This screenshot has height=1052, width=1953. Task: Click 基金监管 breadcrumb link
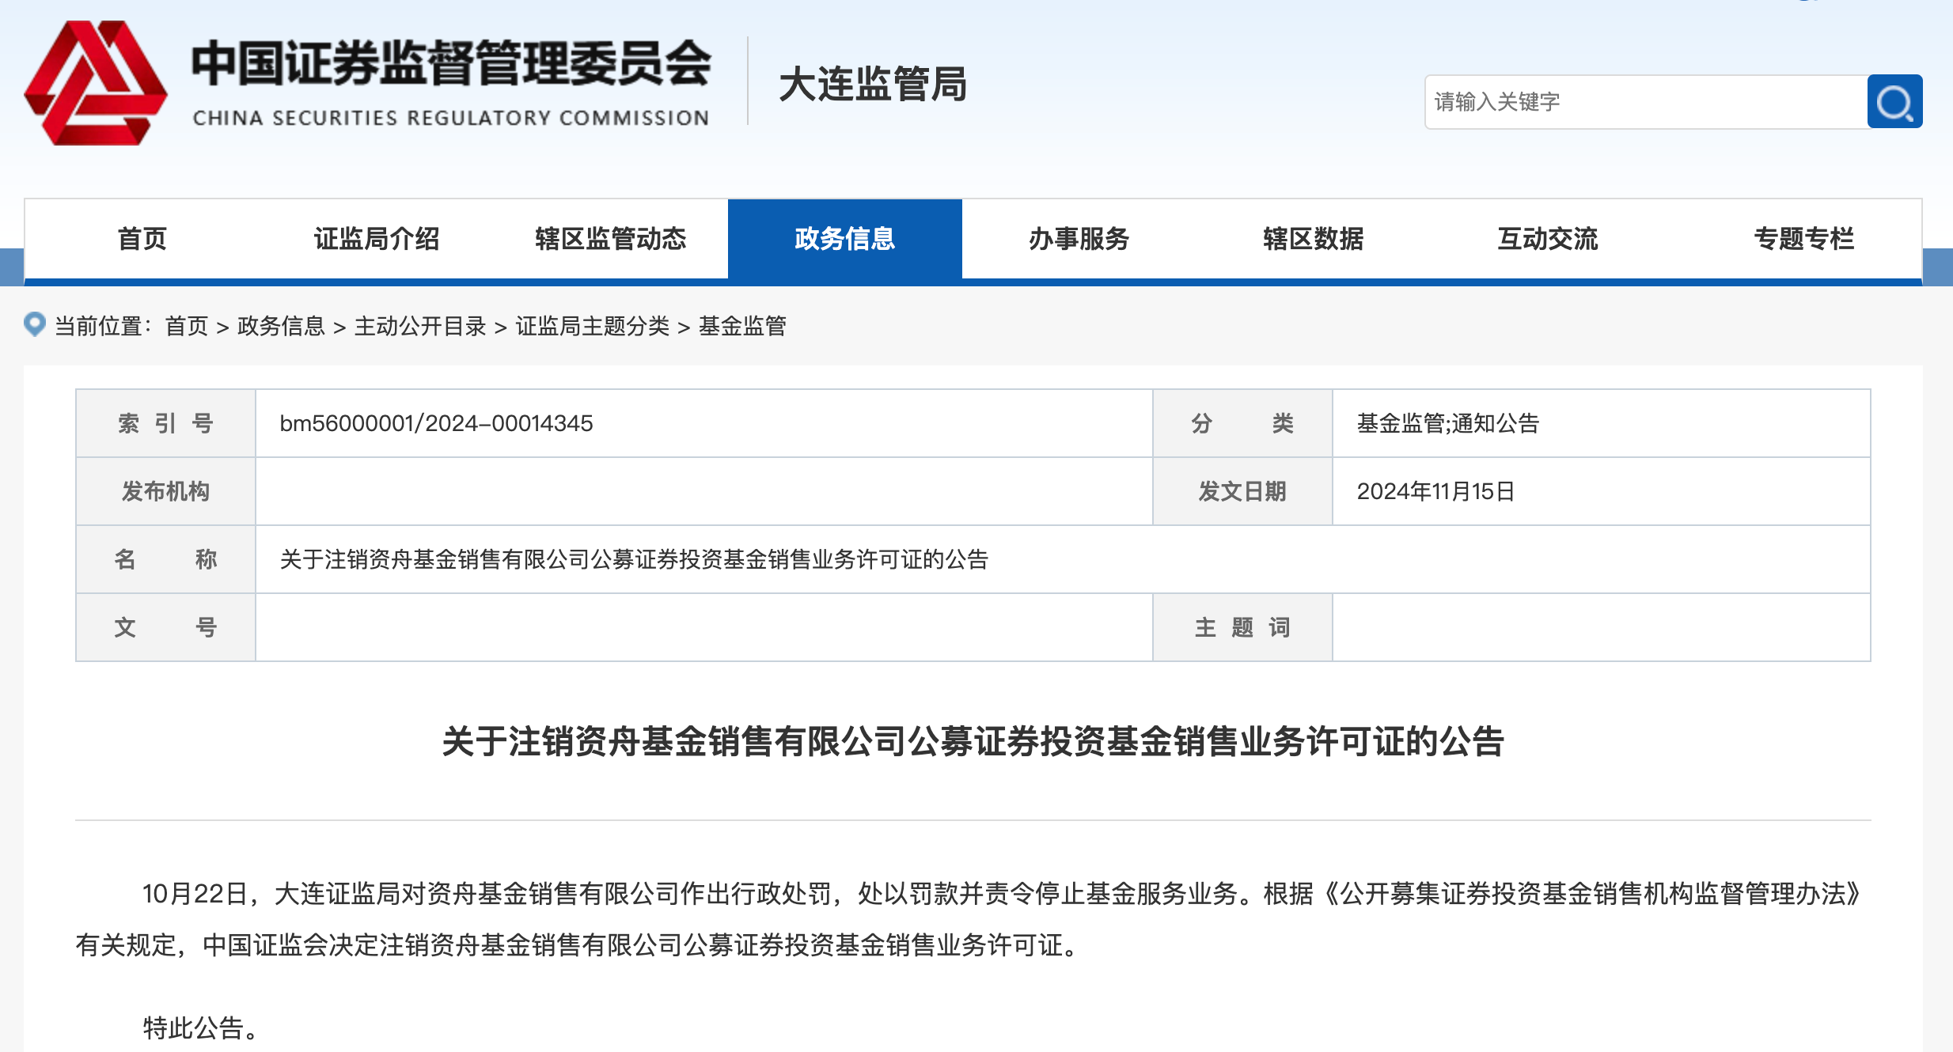click(x=742, y=326)
